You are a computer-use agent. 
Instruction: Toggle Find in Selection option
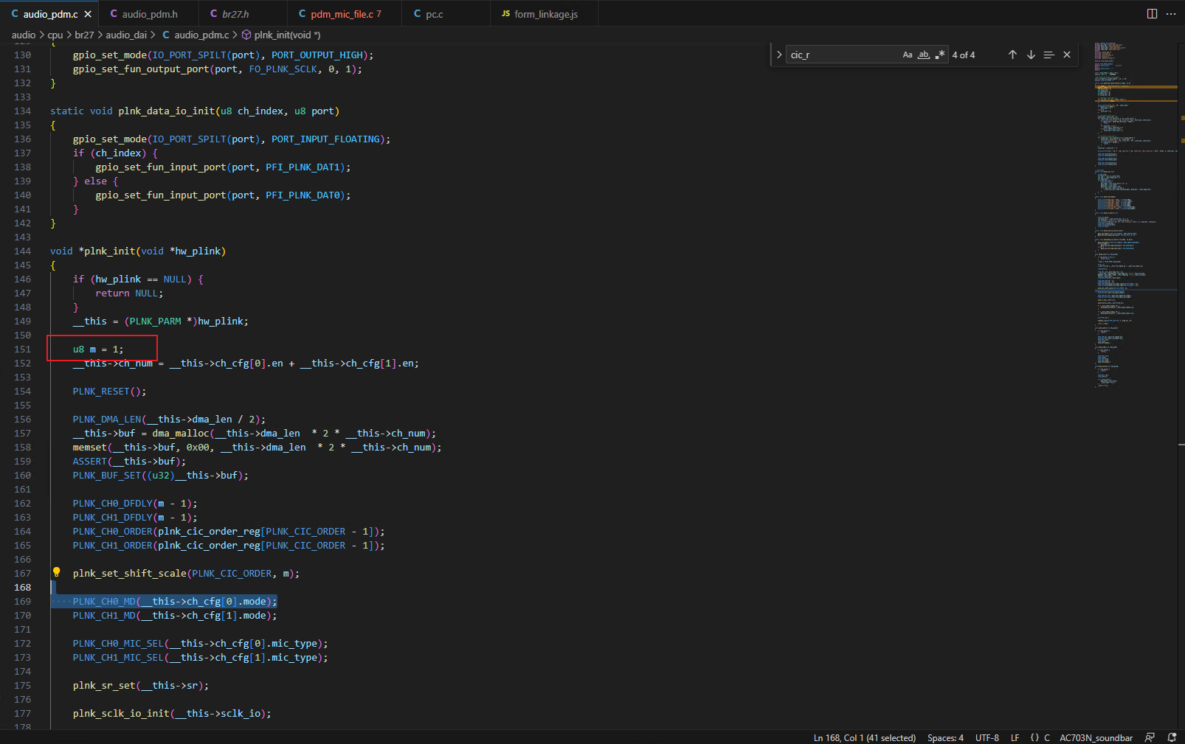tap(1048, 55)
